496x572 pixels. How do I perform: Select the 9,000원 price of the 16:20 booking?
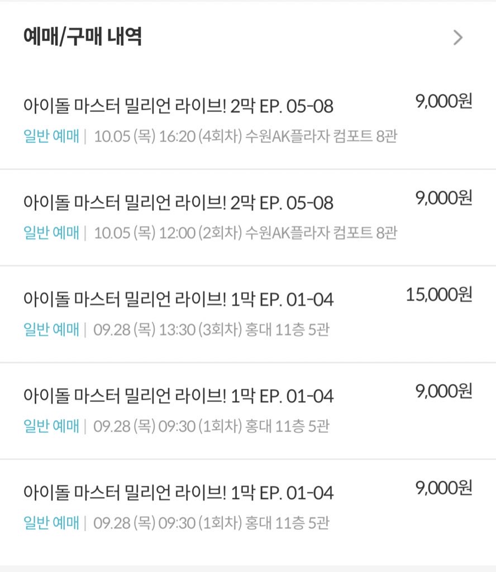pyautogui.click(x=443, y=102)
